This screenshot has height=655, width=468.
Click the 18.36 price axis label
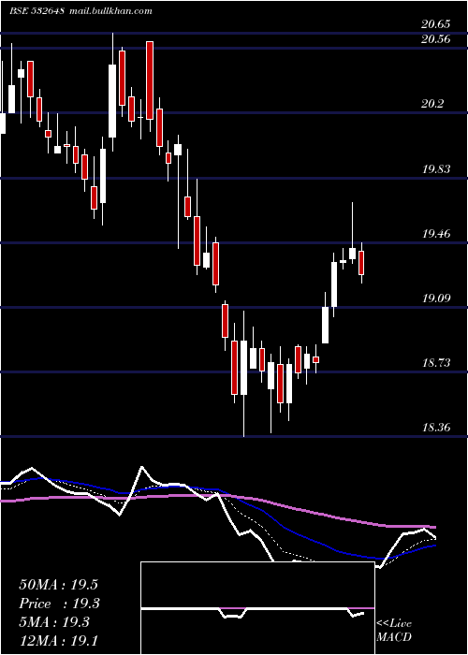click(436, 428)
